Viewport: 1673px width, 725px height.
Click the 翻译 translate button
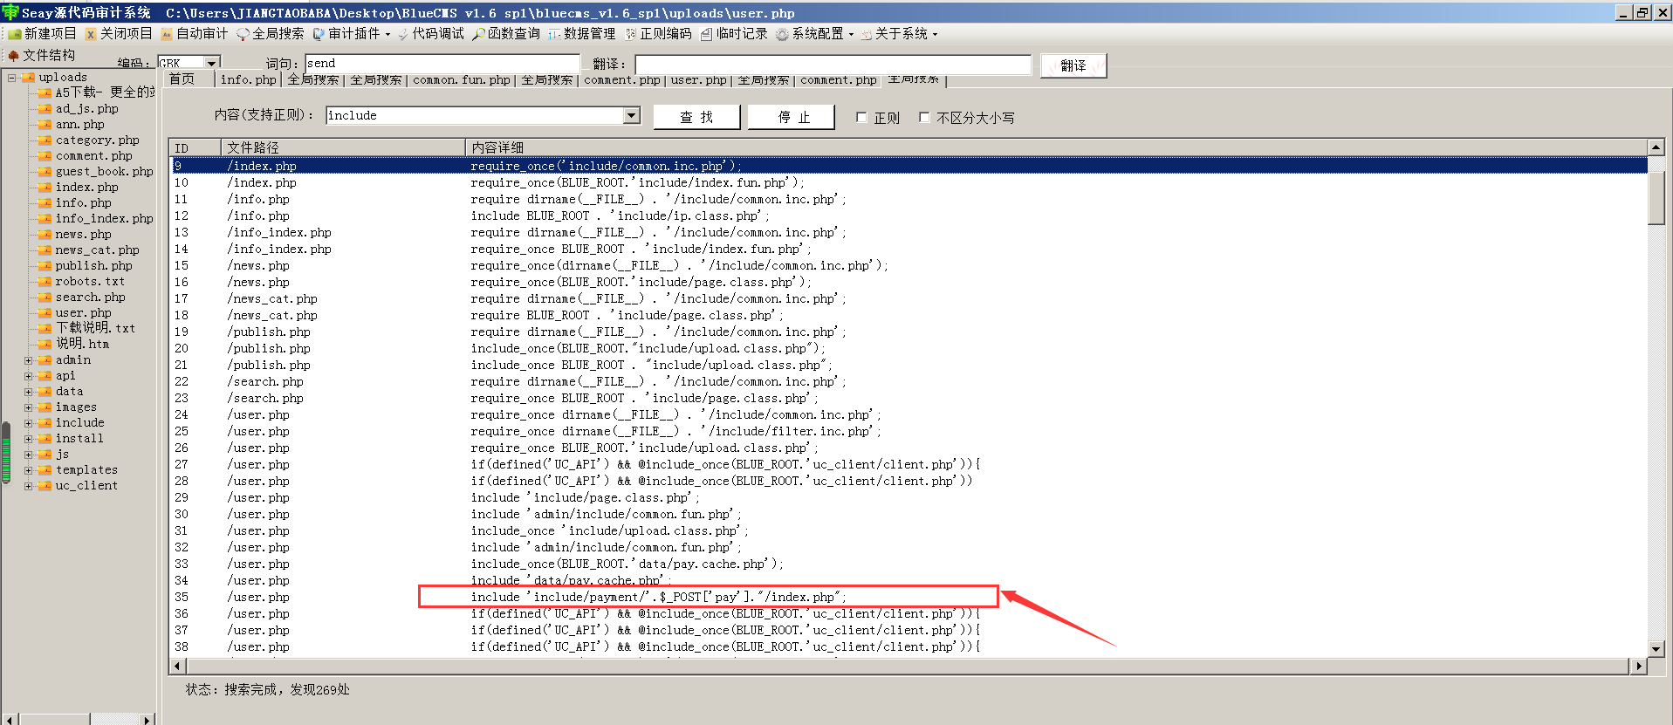tap(1073, 65)
